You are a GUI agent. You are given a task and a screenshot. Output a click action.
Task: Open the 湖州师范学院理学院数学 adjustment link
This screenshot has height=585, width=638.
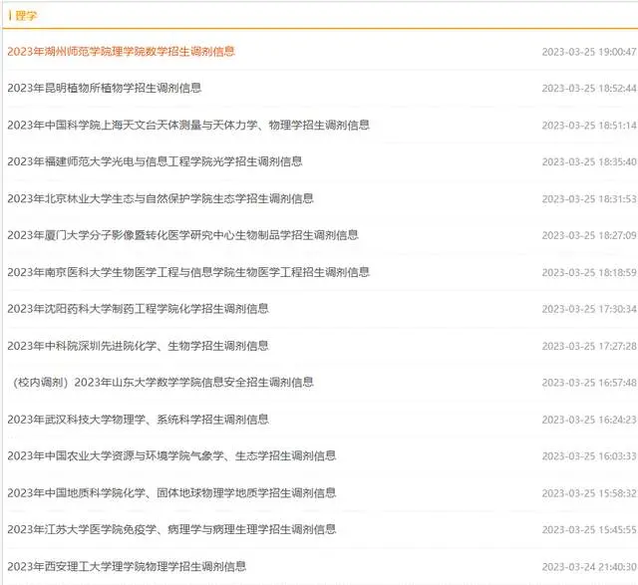coord(121,51)
